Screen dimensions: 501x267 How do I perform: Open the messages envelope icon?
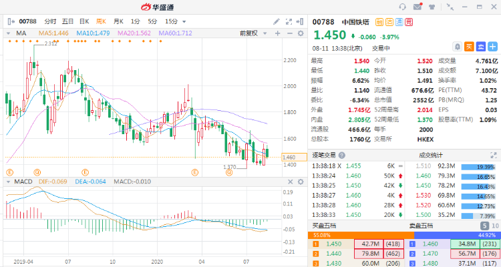pyautogui.click(x=417, y=7)
